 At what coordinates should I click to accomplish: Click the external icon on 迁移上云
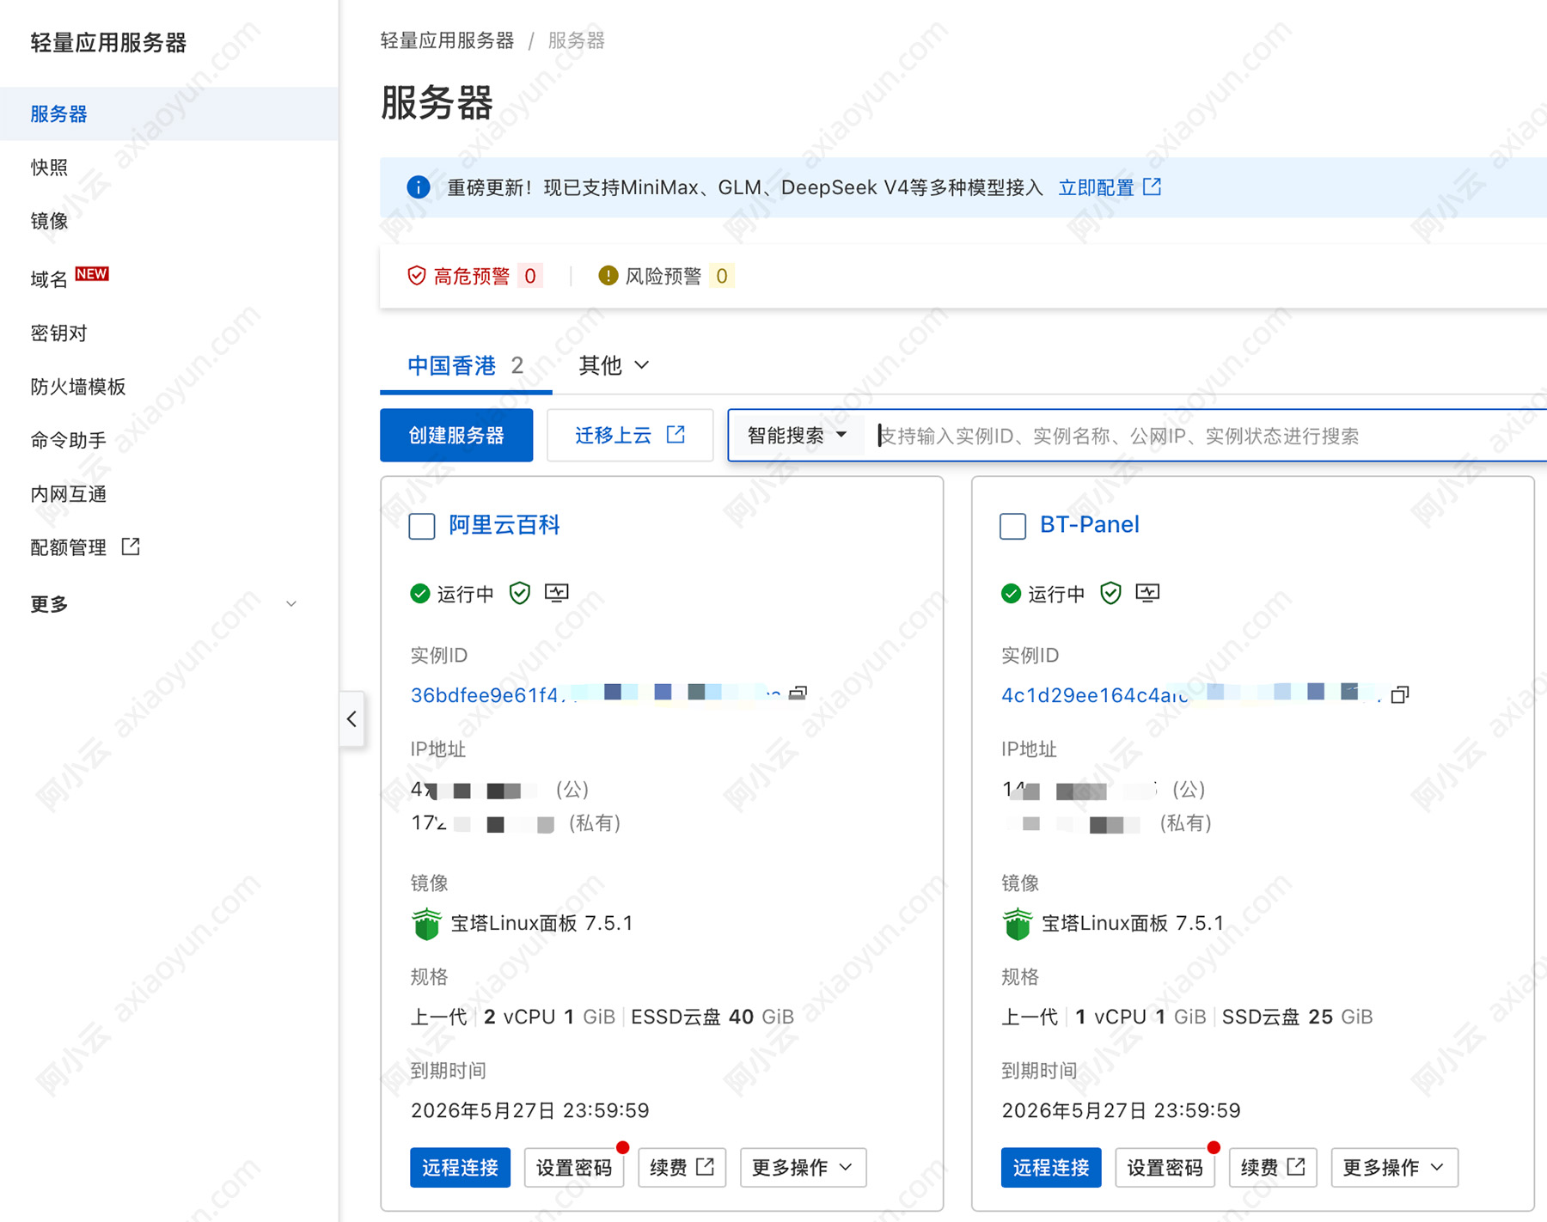676,435
